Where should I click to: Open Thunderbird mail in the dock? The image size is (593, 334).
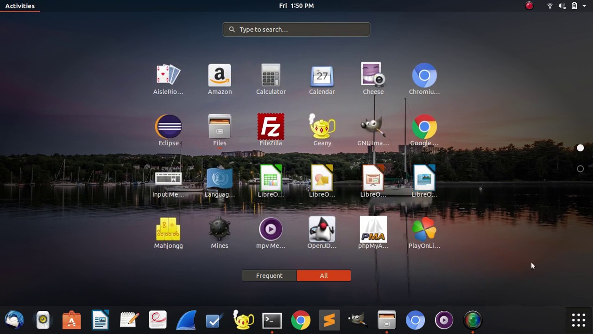coord(14,320)
